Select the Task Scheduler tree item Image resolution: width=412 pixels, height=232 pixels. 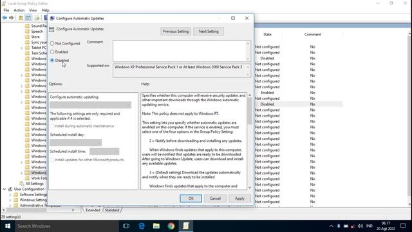(39, 53)
